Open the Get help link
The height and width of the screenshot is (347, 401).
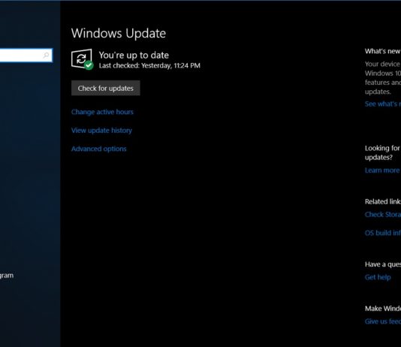[378, 277]
